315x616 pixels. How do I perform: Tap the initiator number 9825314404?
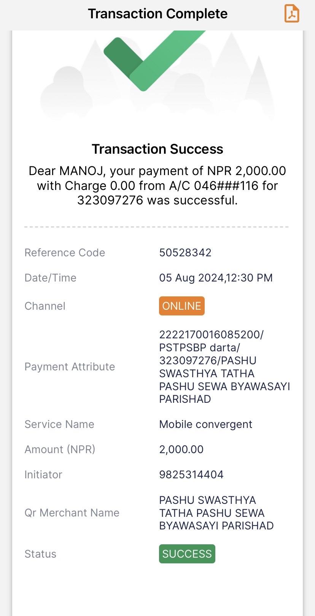click(191, 474)
